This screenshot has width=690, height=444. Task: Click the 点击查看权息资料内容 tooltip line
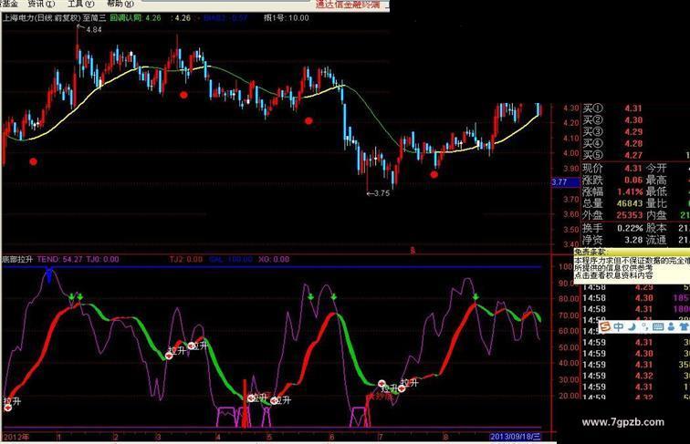(613, 275)
